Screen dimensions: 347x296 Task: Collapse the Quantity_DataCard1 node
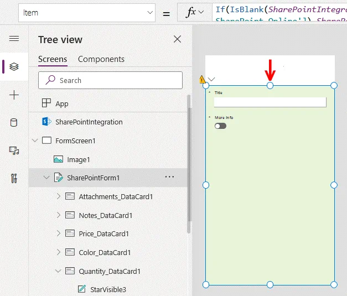click(59, 271)
